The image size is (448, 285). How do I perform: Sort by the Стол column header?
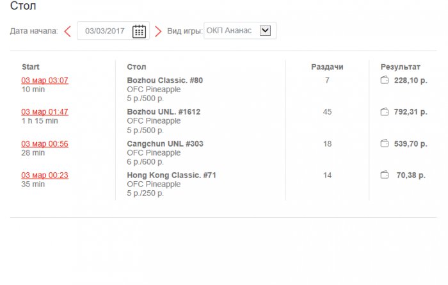click(136, 67)
